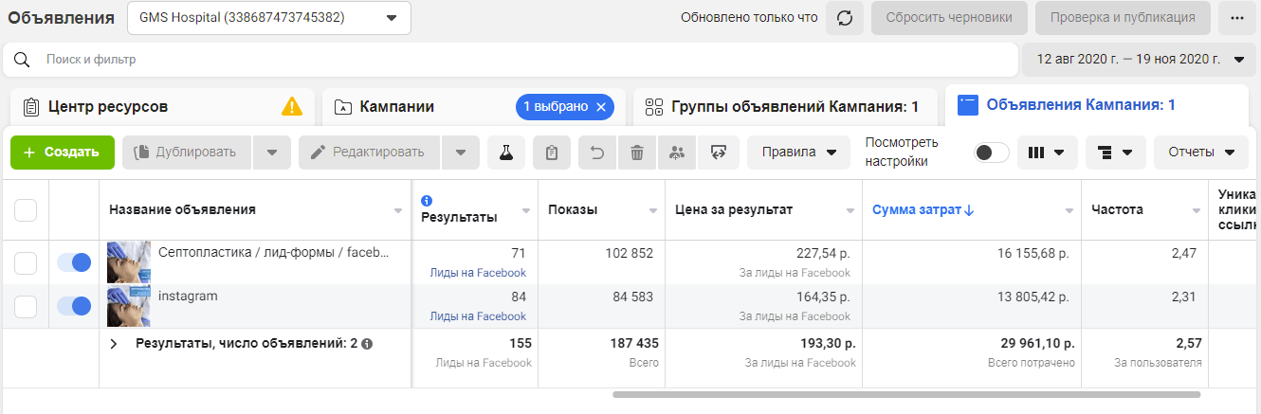1261x414 pixels.
Task: Toggle the Посмотреть настройки switch
Action: coord(992,153)
